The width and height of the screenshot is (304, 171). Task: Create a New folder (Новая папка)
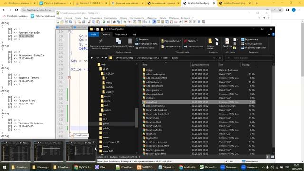coord(210,44)
